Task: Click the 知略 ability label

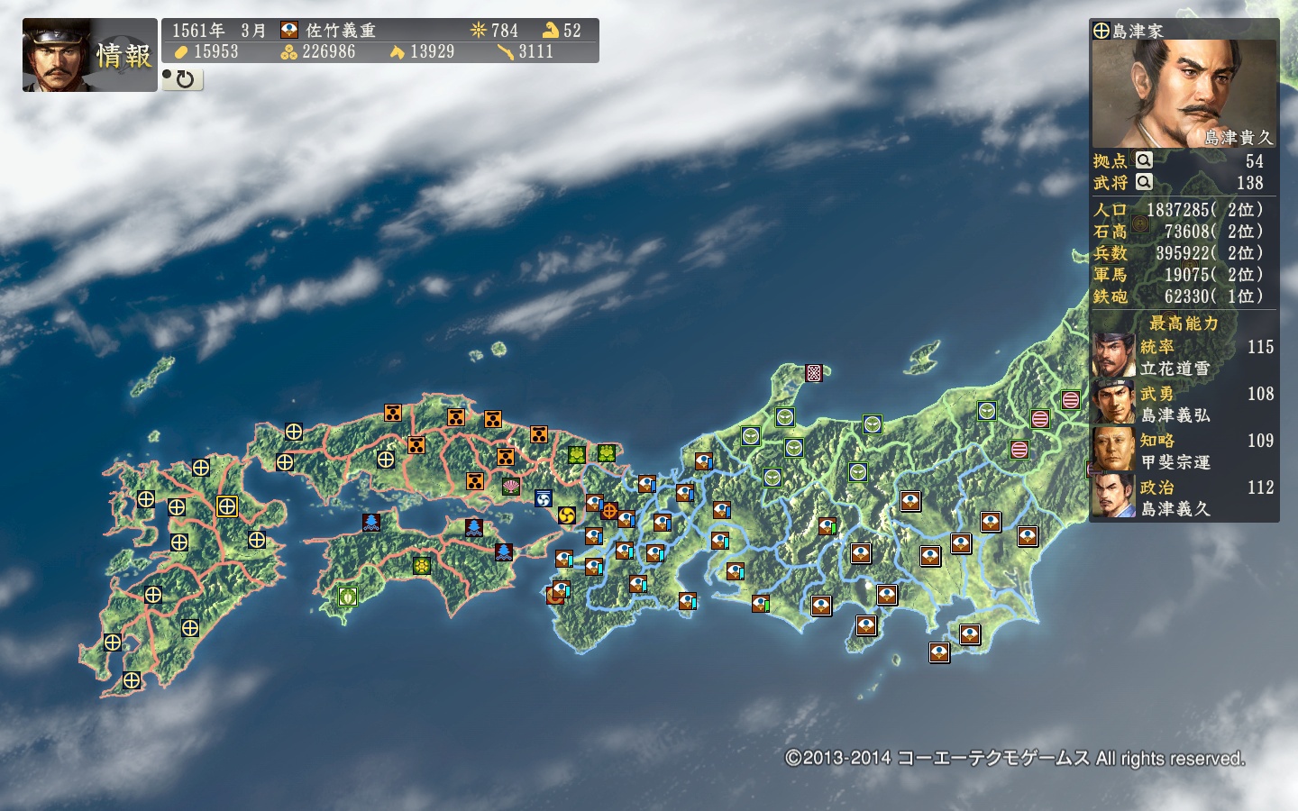Action: pyautogui.click(x=1157, y=441)
